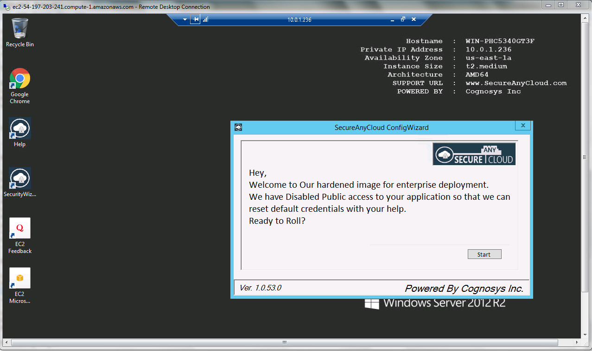Expand the connection bar dropdown arrow
592x351 pixels.
click(x=185, y=19)
